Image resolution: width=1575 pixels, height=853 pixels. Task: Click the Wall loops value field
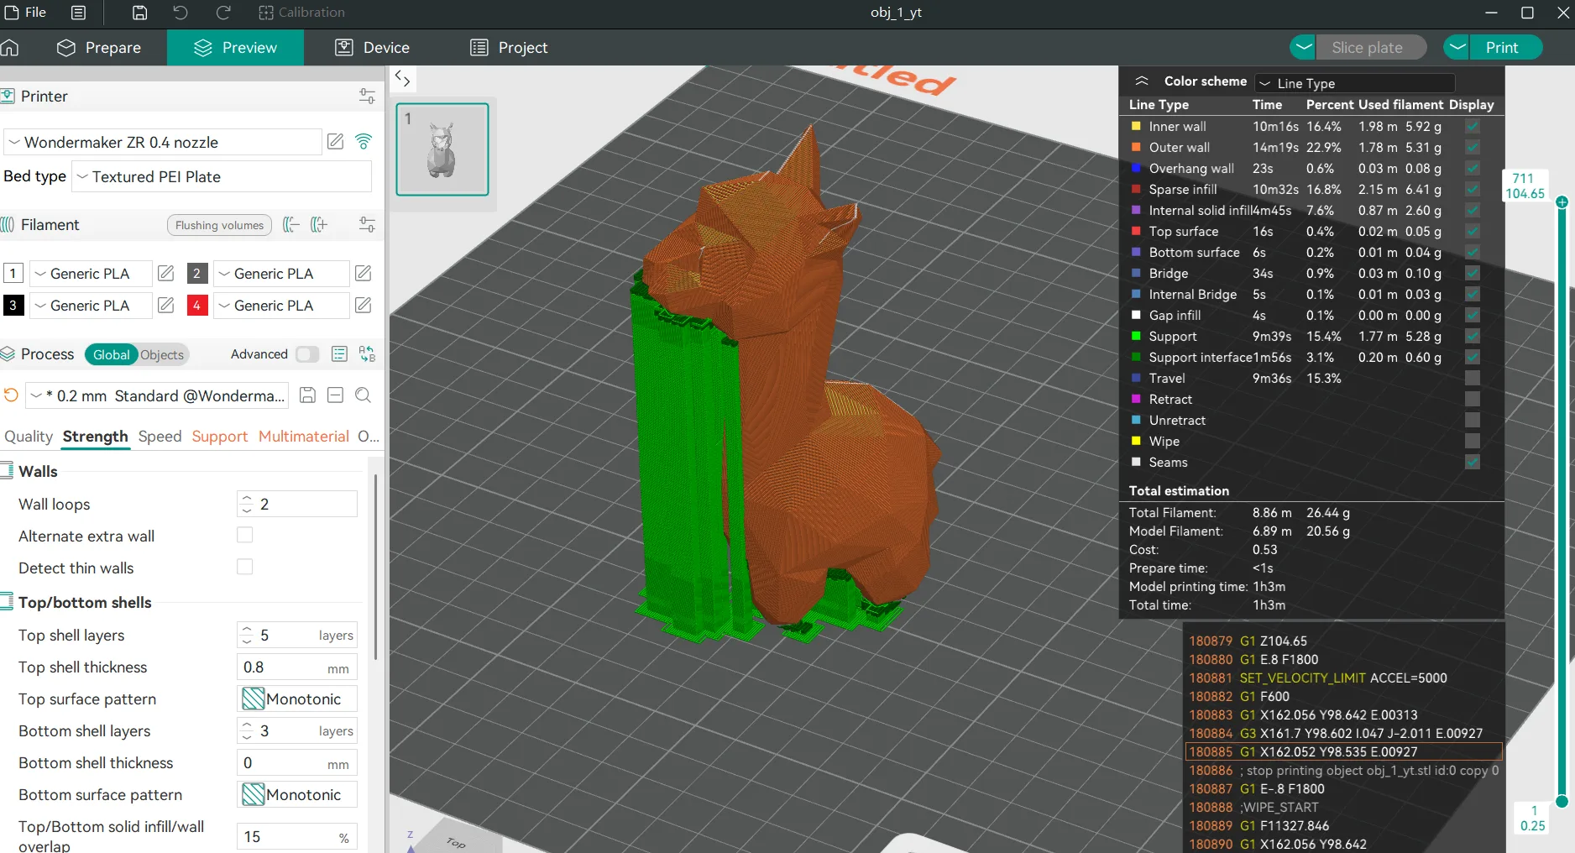pos(297,504)
